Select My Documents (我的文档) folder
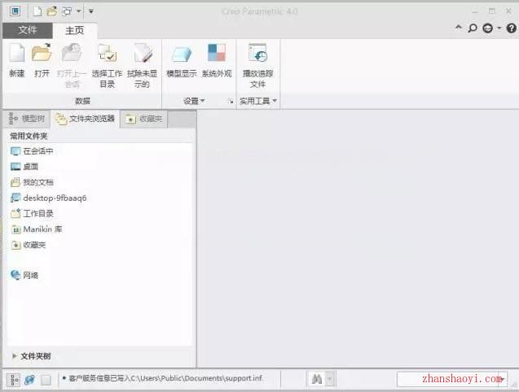The image size is (519, 392). (x=32, y=182)
